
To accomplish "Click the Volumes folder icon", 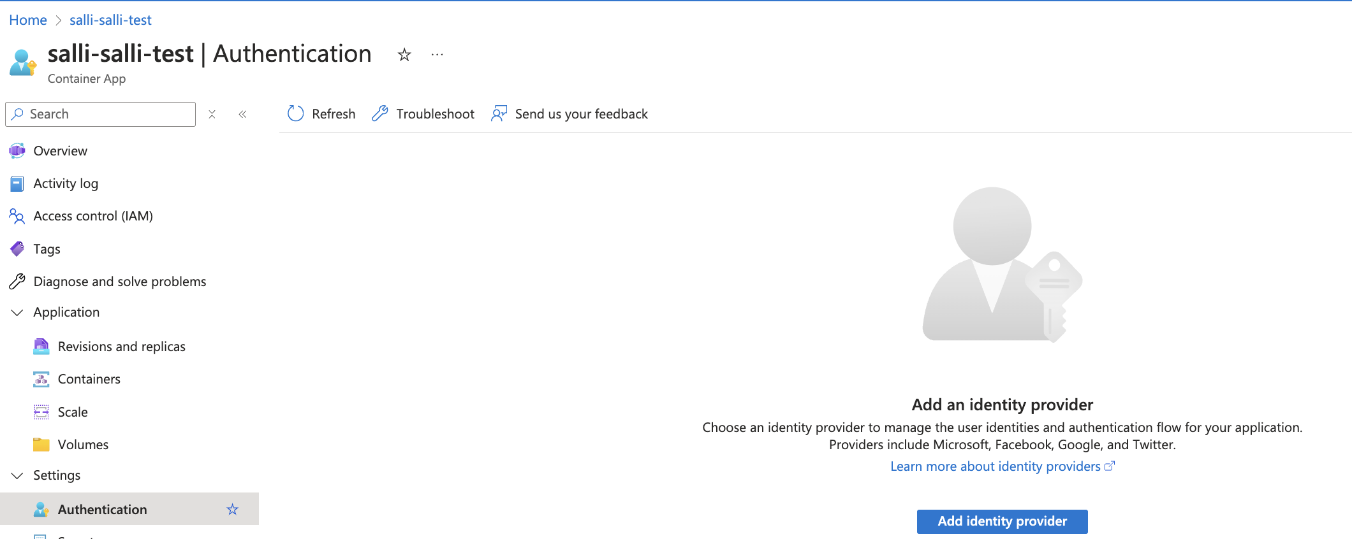I will pos(41,445).
